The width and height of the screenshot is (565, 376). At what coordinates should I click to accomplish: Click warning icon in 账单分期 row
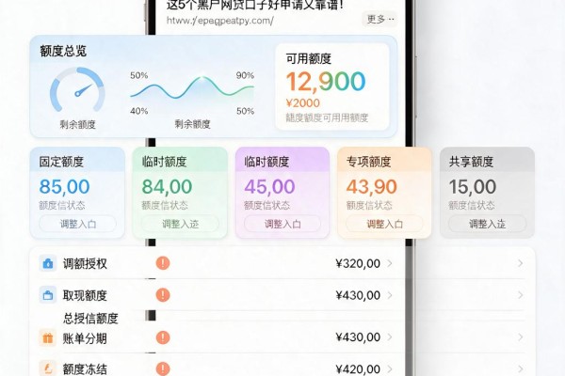[x=163, y=337]
